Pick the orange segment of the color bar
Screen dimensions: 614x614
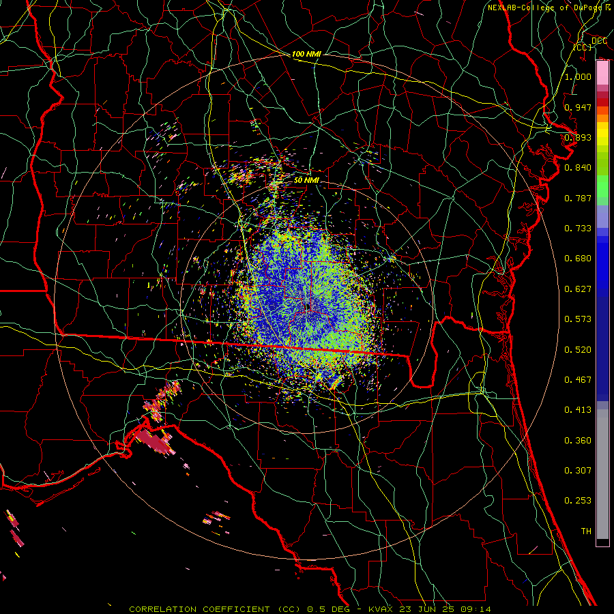(602, 114)
